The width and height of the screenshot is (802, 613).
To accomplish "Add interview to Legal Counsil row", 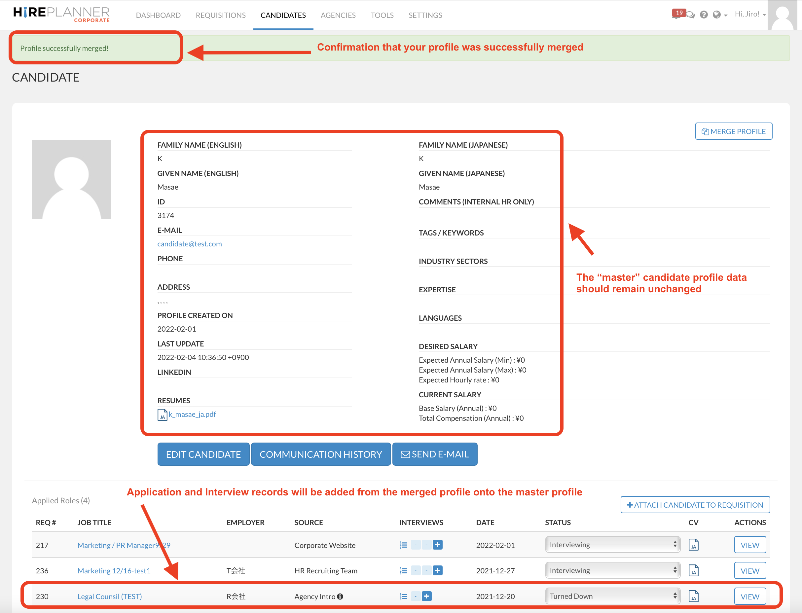I will tap(426, 596).
